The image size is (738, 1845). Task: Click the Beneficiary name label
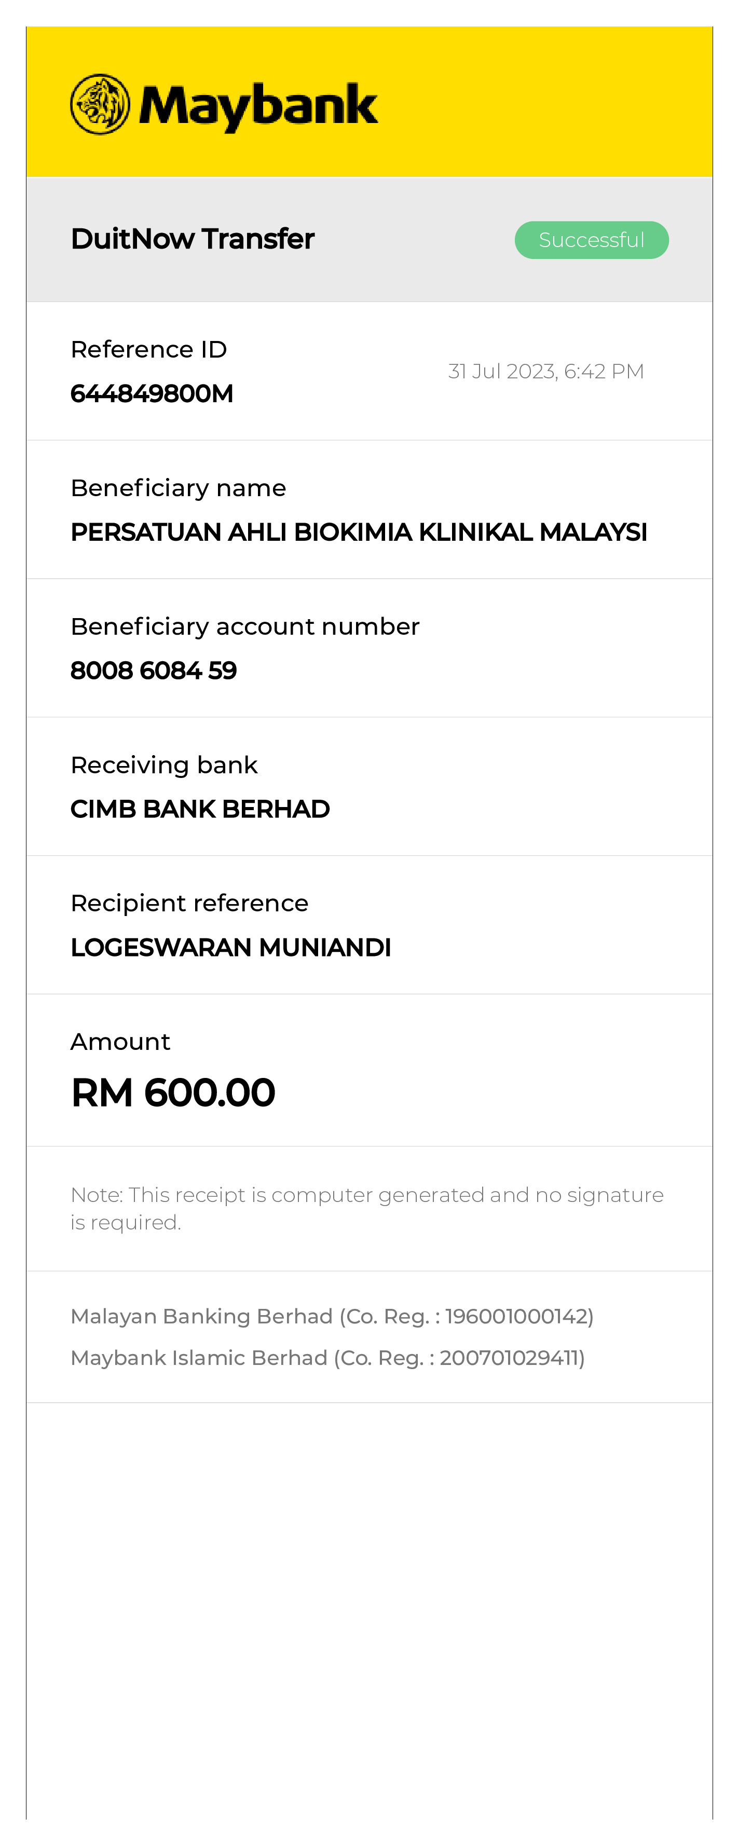pos(179,488)
